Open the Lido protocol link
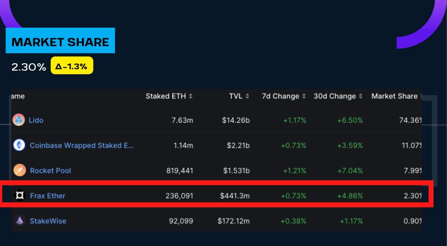447x246 pixels. pyautogui.click(x=36, y=120)
